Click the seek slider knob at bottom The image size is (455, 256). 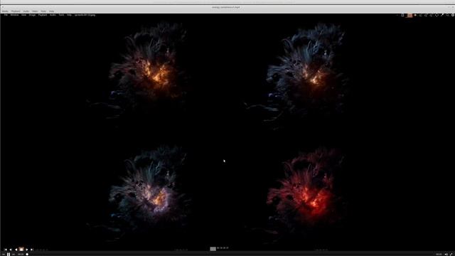click(27, 255)
